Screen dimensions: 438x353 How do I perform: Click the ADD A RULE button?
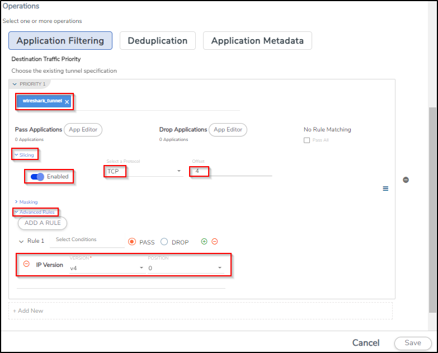[x=43, y=223]
